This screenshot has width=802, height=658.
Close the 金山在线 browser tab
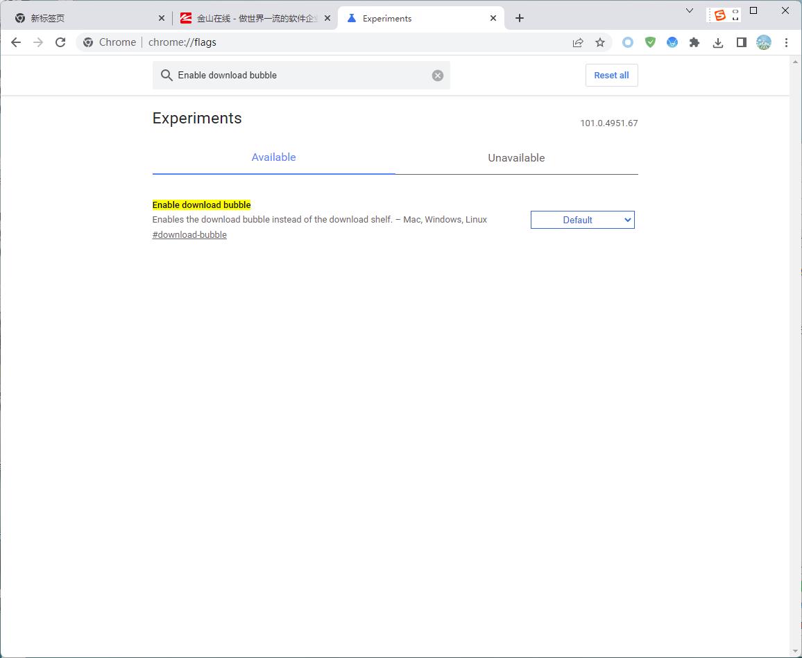327,19
